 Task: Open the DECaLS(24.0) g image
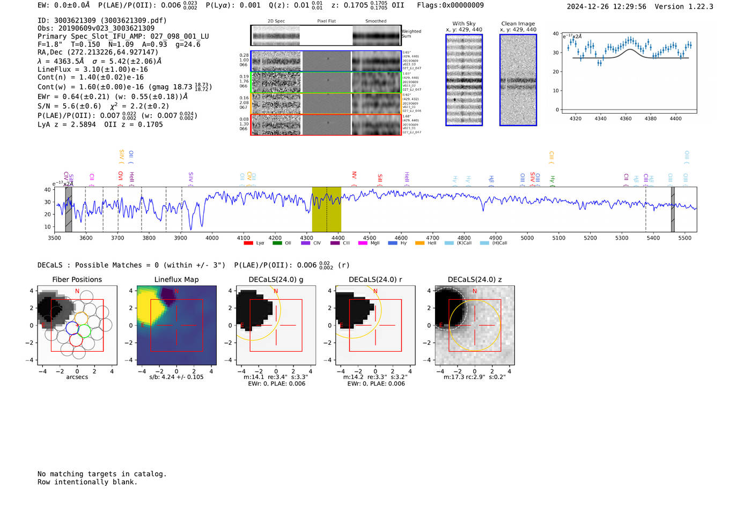276,325
